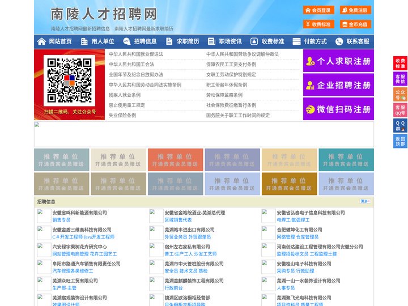Screen dimensions: 408x306
Task: Click the logo thumbnail of 安徽省鸣科新能源有限公司
Action: [44, 216]
